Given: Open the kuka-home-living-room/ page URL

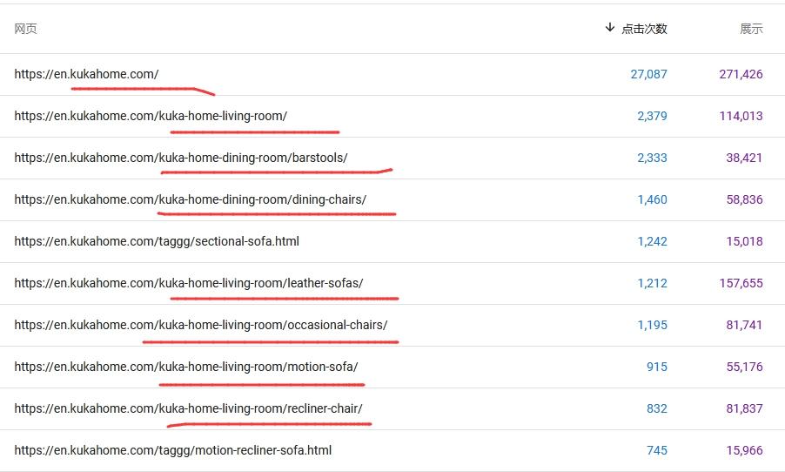Looking at the screenshot, I should click(x=151, y=116).
